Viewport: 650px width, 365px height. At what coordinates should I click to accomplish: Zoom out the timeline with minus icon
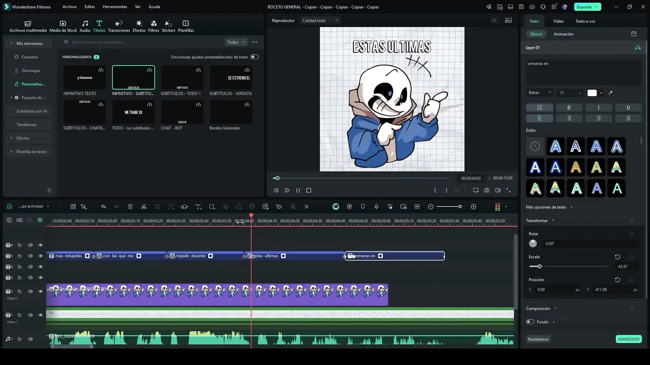(431, 207)
